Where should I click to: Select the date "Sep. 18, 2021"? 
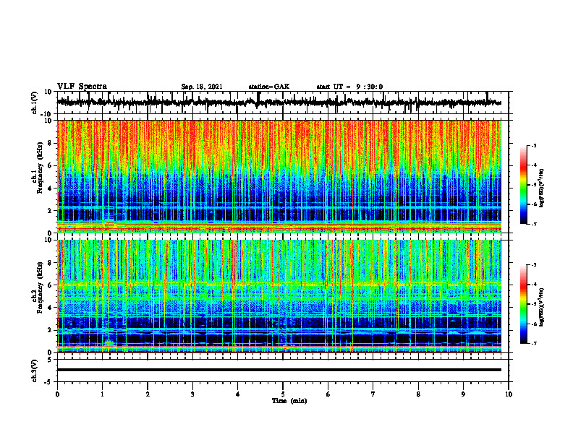202,87
